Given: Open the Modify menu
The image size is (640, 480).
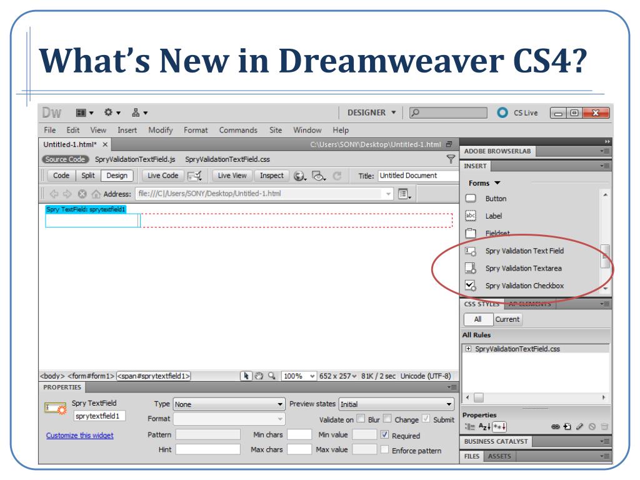Looking at the screenshot, I should pos(161,130).
